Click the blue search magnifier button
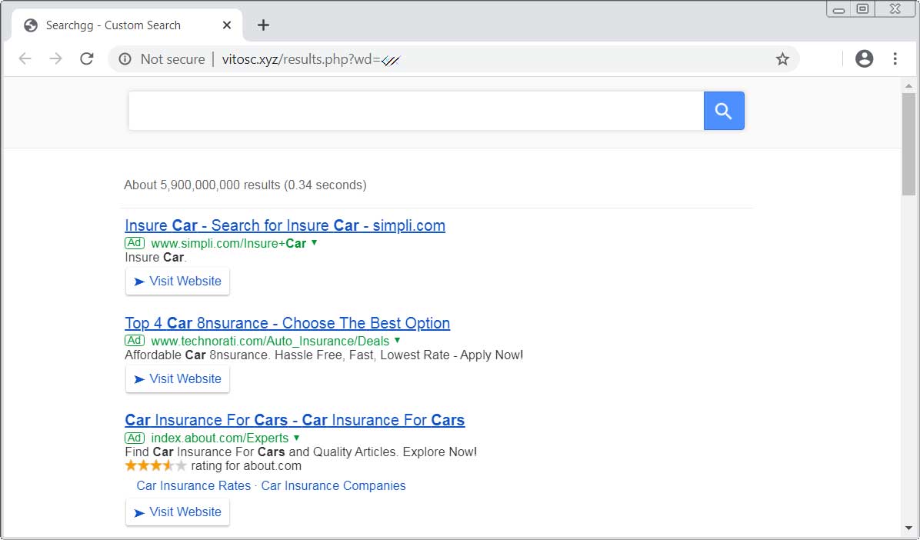920x540 pixels. 723,111
